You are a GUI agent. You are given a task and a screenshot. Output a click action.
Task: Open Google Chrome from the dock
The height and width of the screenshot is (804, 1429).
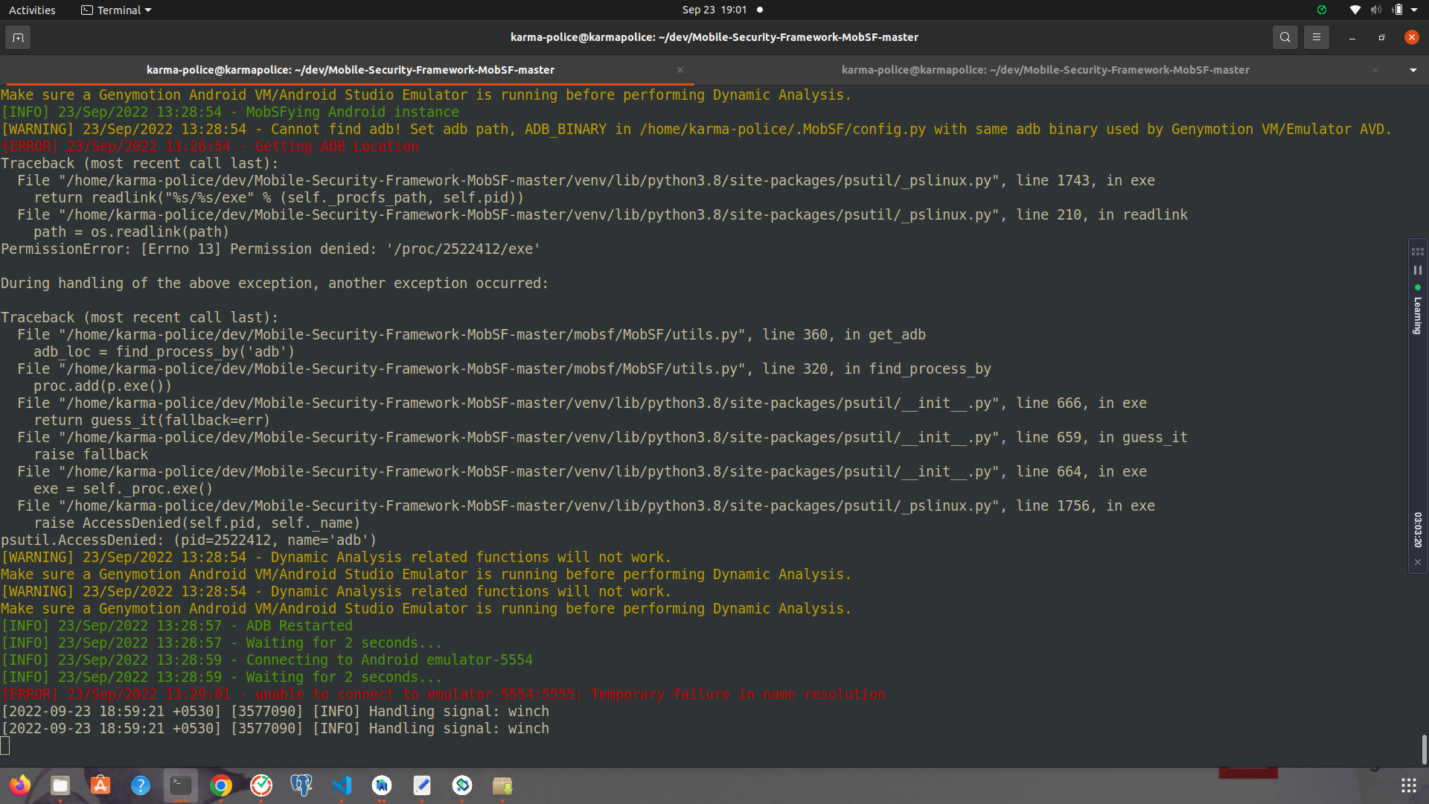[x=220, y=786]
